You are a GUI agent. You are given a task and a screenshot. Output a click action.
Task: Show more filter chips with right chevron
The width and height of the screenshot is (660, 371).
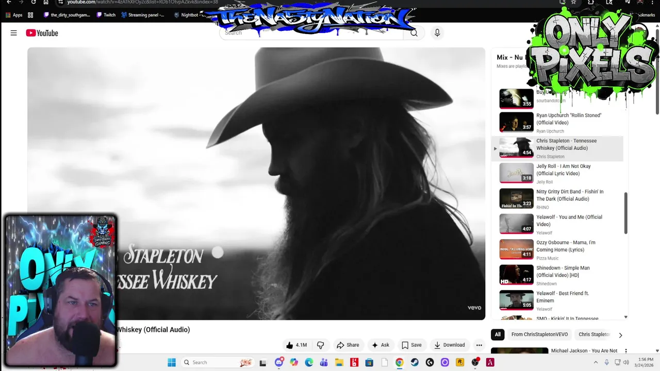620,335
